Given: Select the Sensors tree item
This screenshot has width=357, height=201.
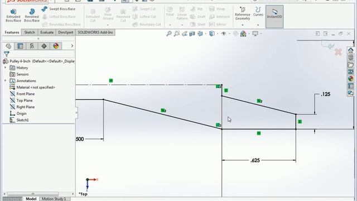Looking at the screenshot, I should tap(20, 74).
